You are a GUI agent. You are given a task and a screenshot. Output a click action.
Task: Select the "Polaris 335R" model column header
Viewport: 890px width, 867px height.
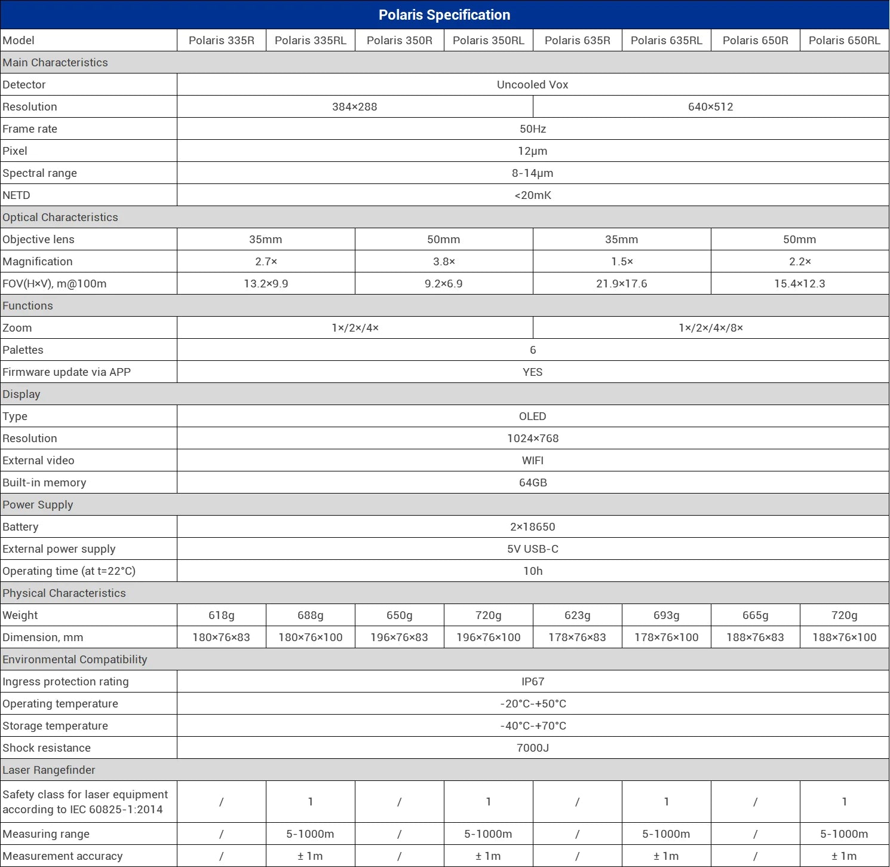pyautogui.click(x=222, y=40)
